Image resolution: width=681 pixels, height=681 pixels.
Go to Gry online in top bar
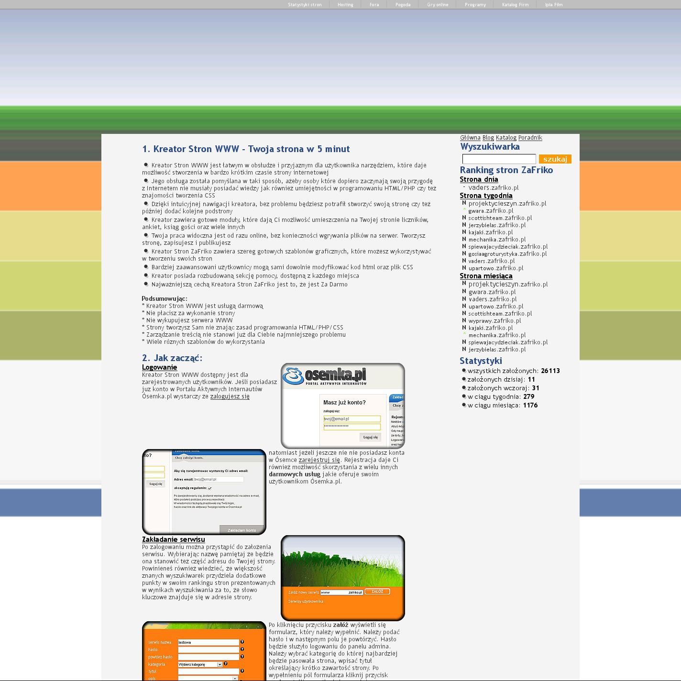[438, 5]
